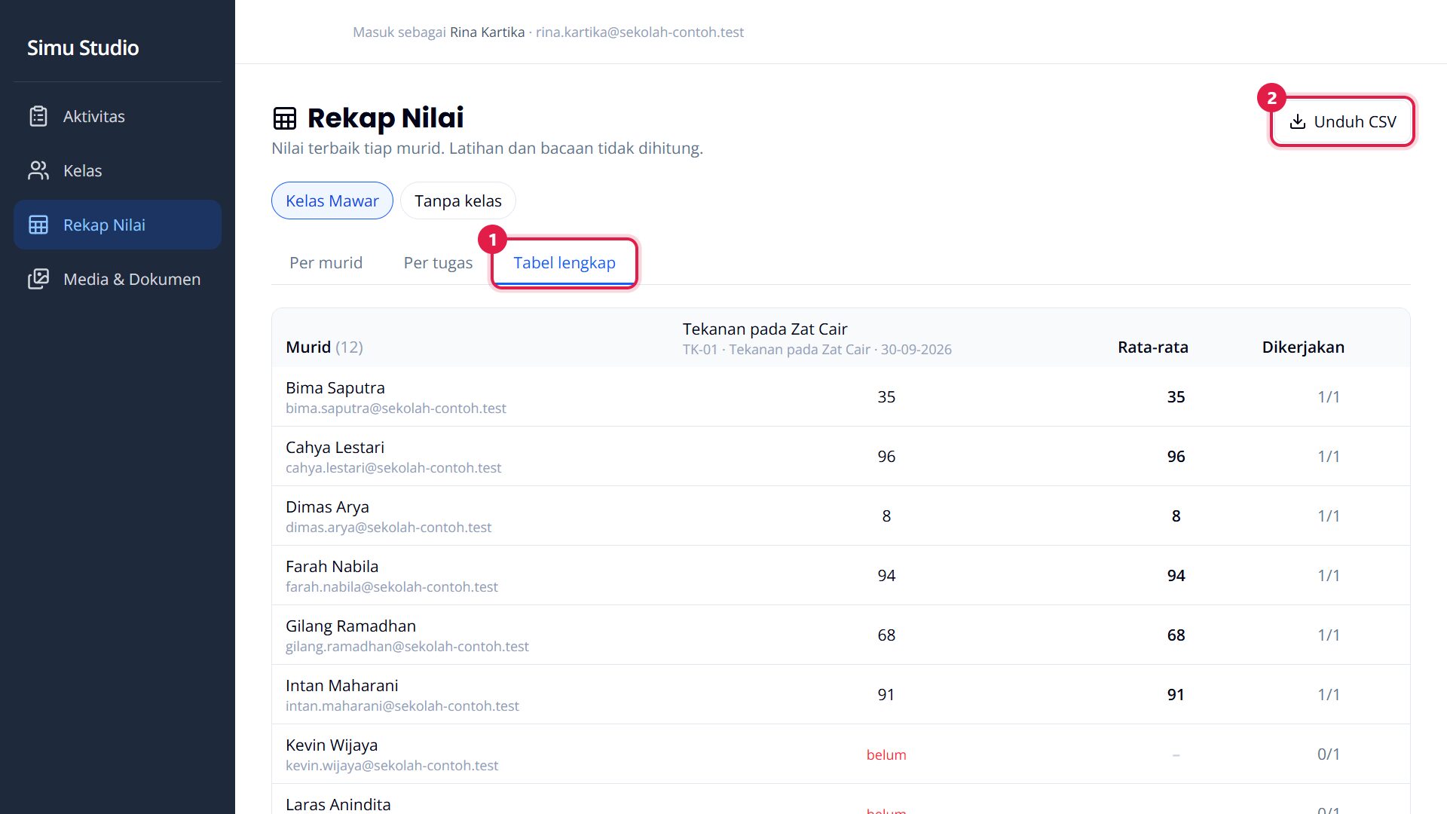1447x814 pixels.
Task: Select student name Farah Nabila
Action: 332,566
